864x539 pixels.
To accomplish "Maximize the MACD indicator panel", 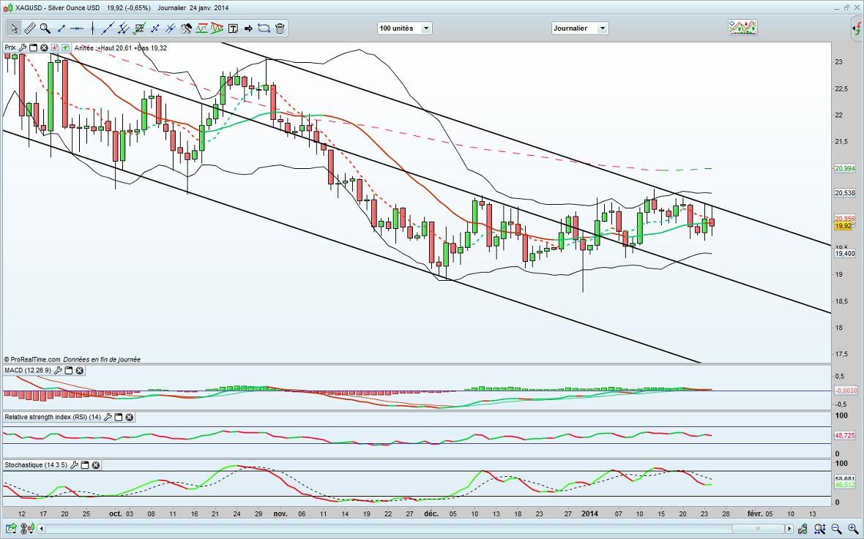I will click(67, 371).
